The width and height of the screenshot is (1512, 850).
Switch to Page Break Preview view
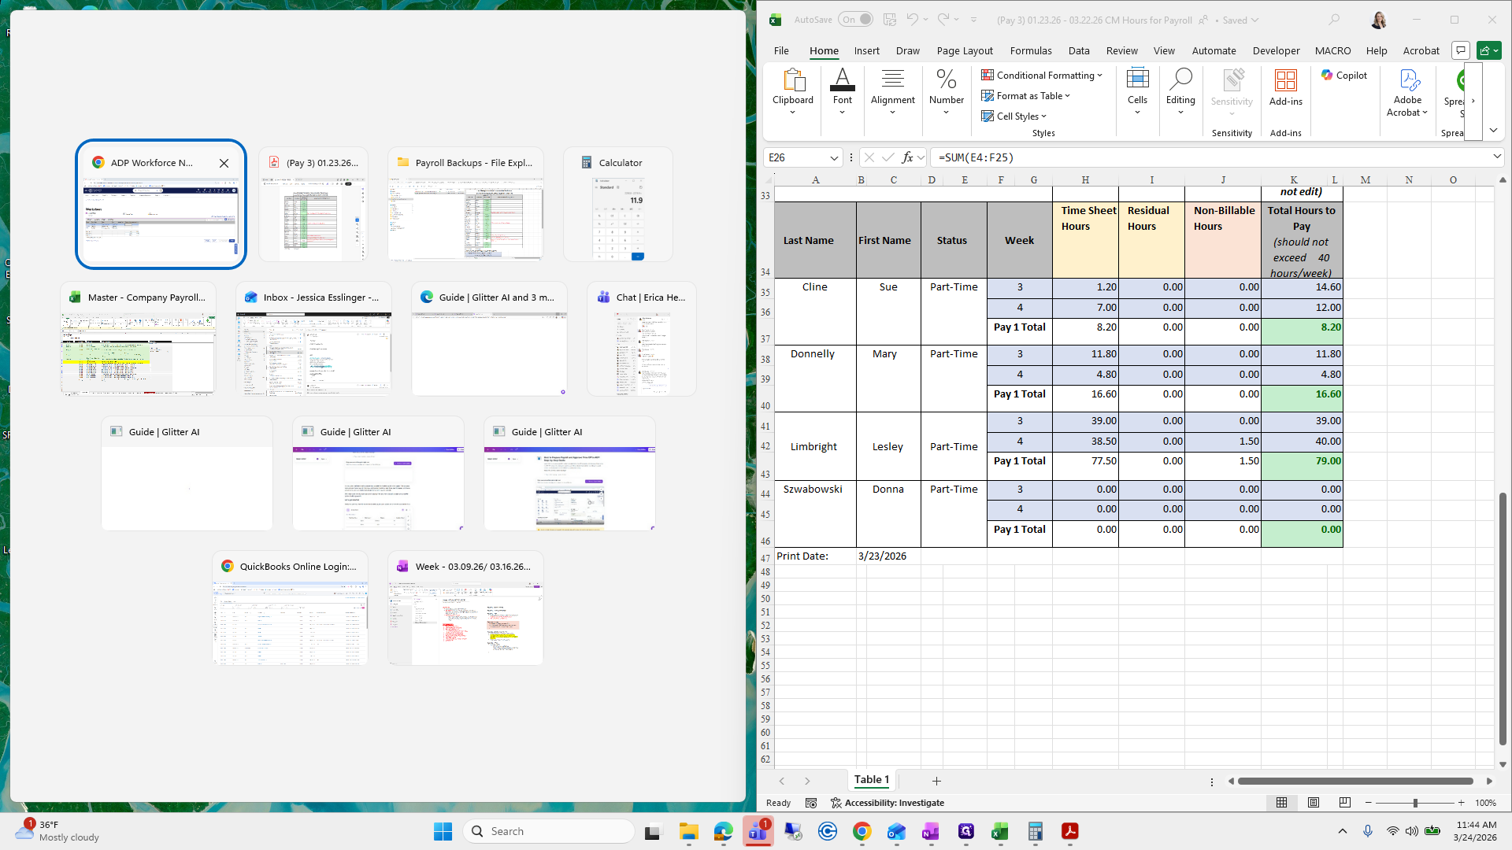pyautogui.click(x=1344, y=803)
